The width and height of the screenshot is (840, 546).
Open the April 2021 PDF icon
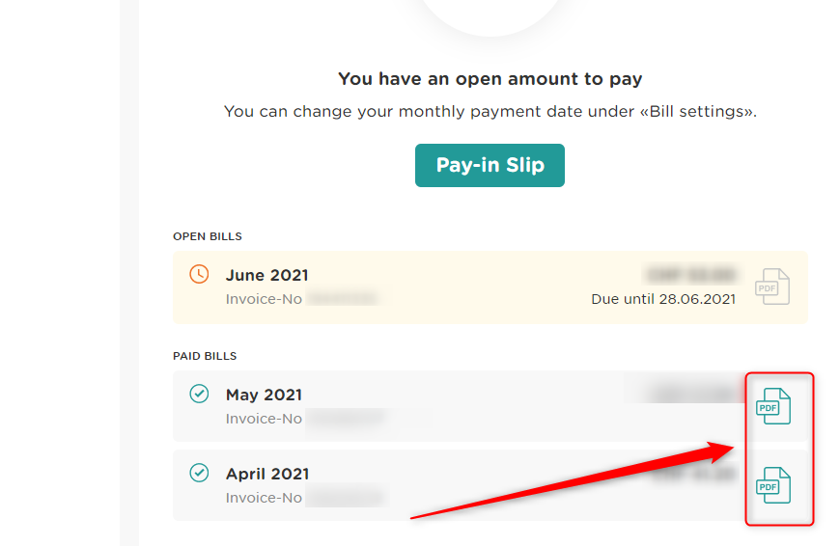(x=772, y=485)
